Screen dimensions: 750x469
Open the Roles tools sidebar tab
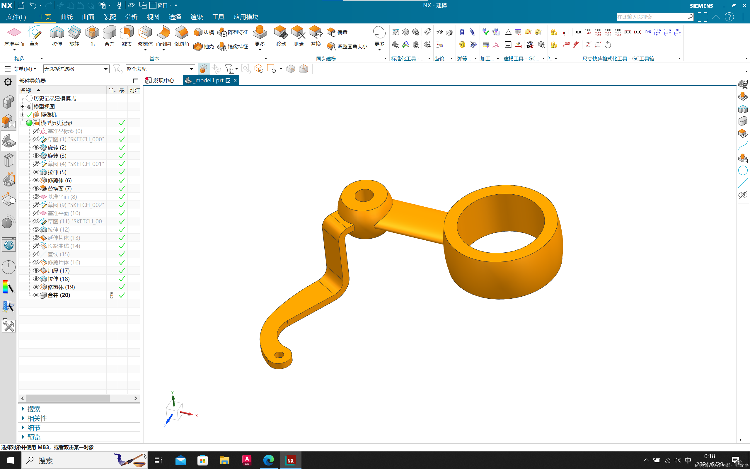pos(8,326)
